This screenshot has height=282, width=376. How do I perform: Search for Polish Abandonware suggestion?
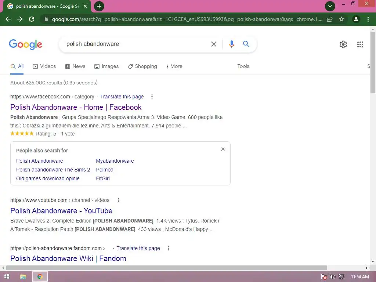pyautogui.click(x=40, y=161)
